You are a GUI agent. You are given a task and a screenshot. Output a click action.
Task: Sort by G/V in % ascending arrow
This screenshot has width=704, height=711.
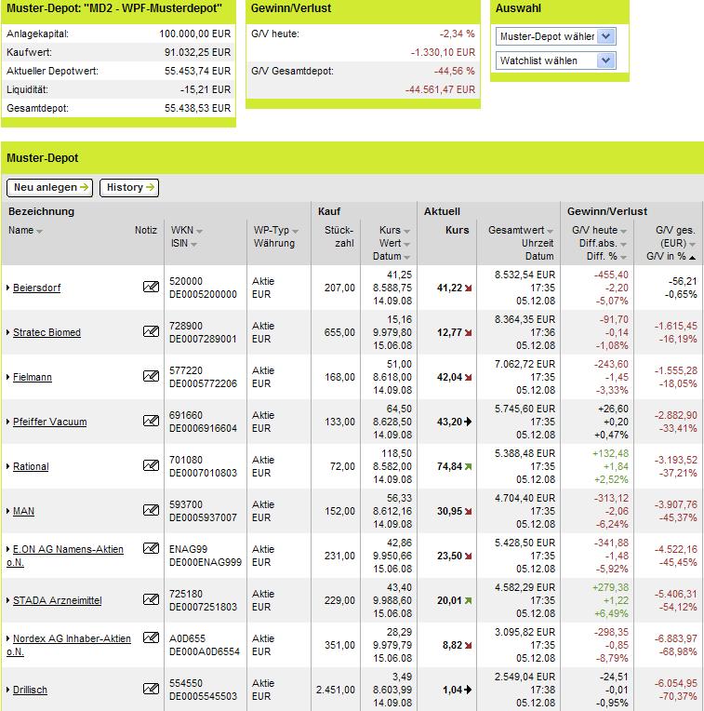coord(692,258)
